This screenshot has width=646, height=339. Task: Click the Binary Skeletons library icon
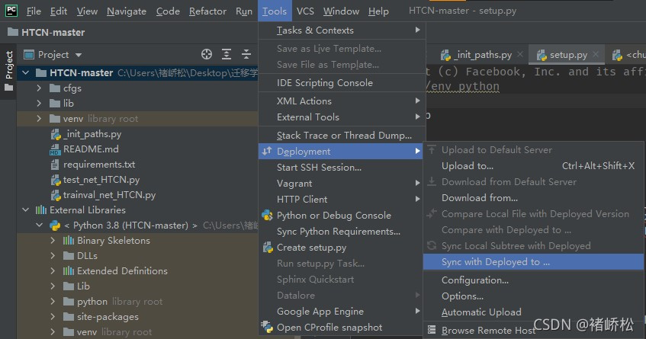pyautogui.click(x=69, y=240)
